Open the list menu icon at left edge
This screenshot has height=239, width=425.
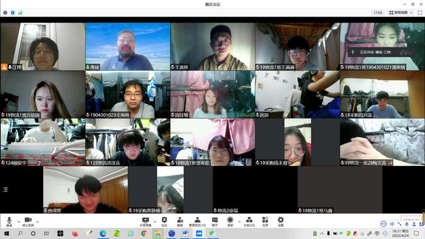coord(5,190)
